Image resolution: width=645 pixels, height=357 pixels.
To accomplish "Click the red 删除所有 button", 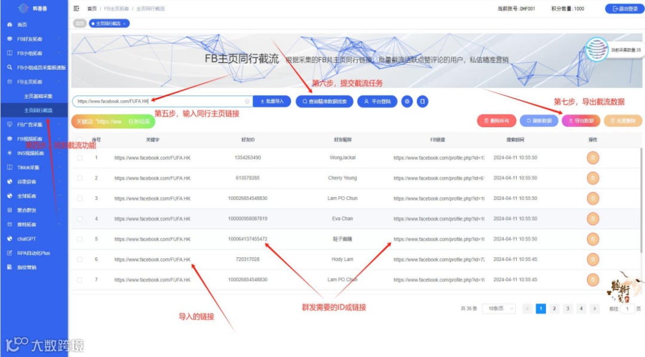I will coord(496,121).
